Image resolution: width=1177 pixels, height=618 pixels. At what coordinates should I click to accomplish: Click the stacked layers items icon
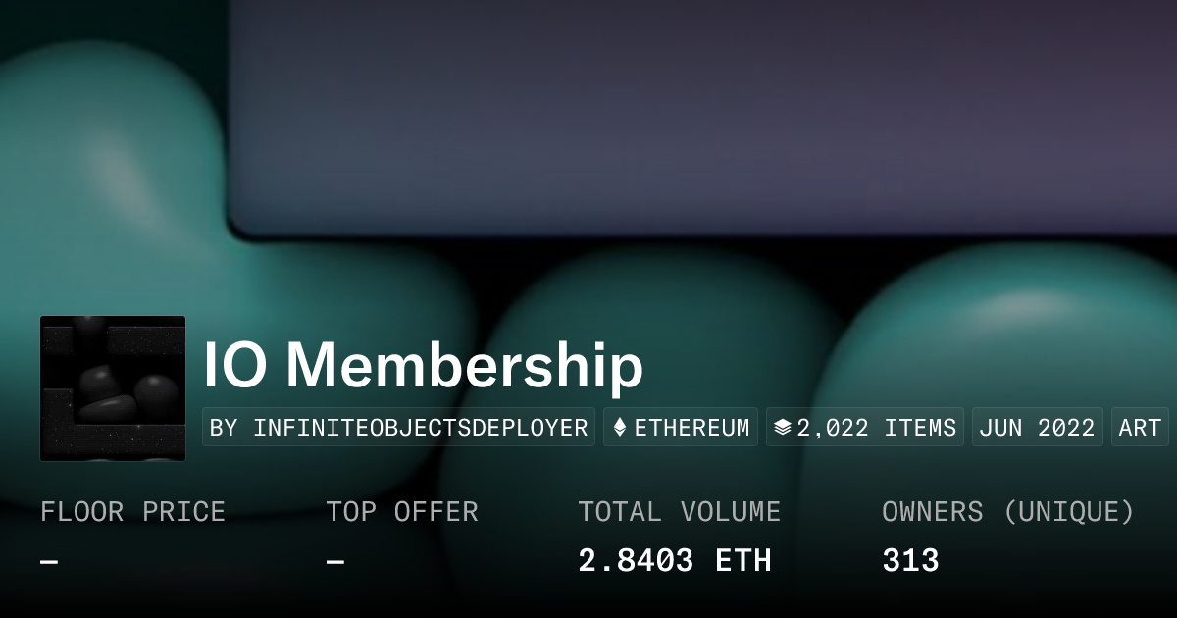pos(783,428)
